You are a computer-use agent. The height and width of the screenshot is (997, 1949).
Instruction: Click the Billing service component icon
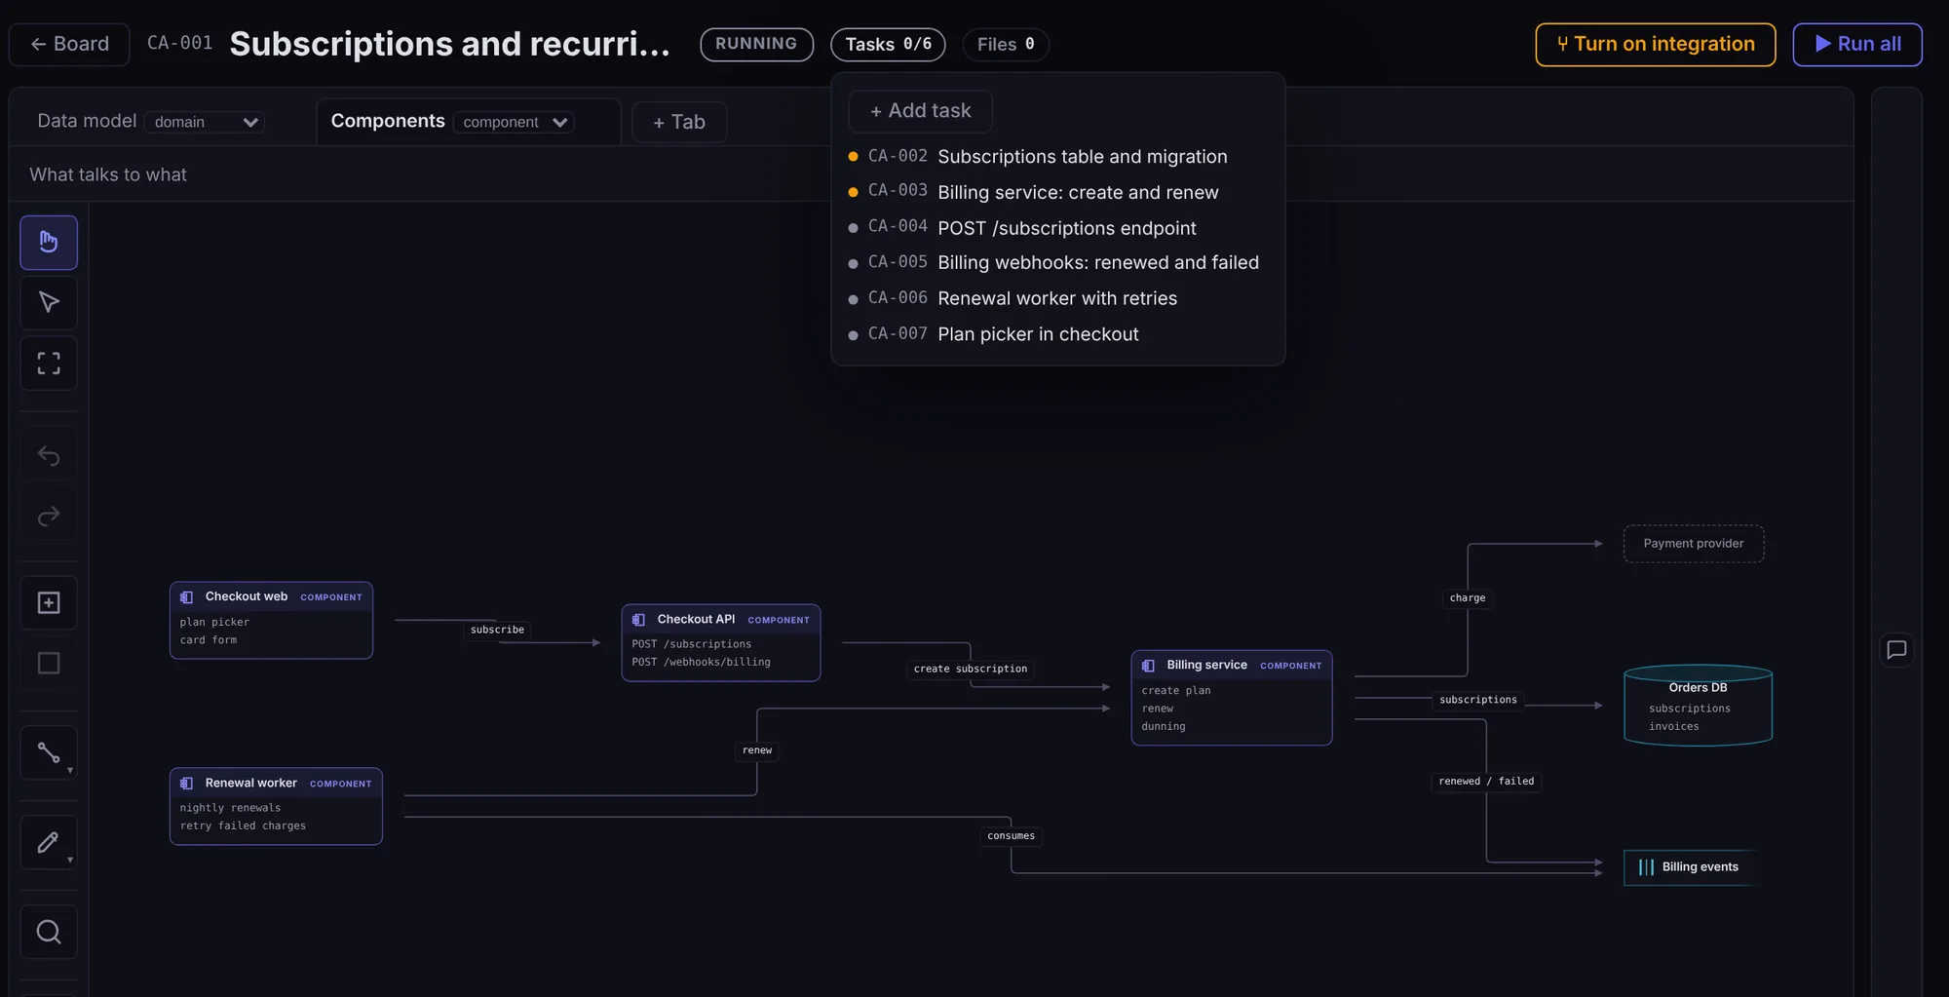[x=1149, y=666]
